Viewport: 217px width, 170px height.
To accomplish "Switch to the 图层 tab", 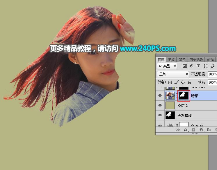I will [x=161, y=60].
